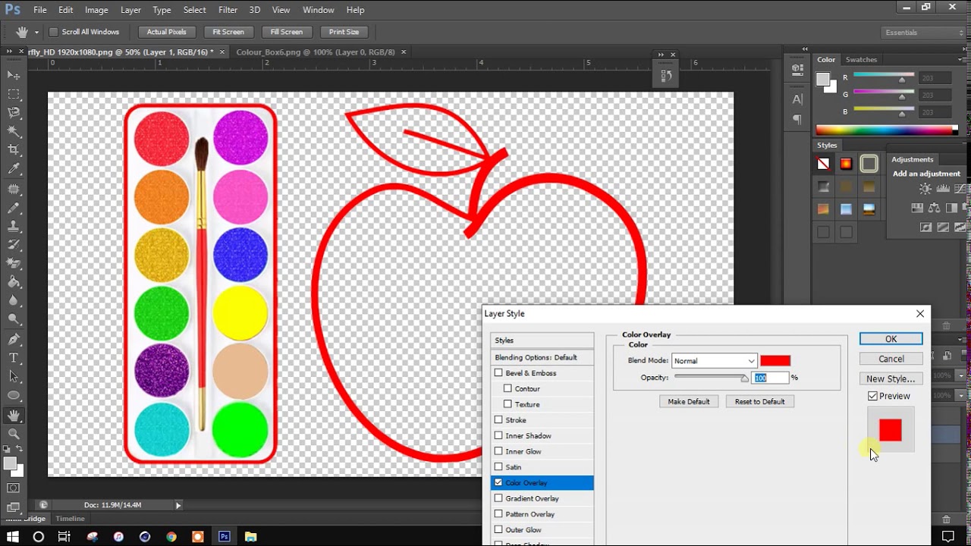The width and height of the screenshot is (971, 546).
Task: Select the Hand tool in toolbox
Action: pos(14,416)
